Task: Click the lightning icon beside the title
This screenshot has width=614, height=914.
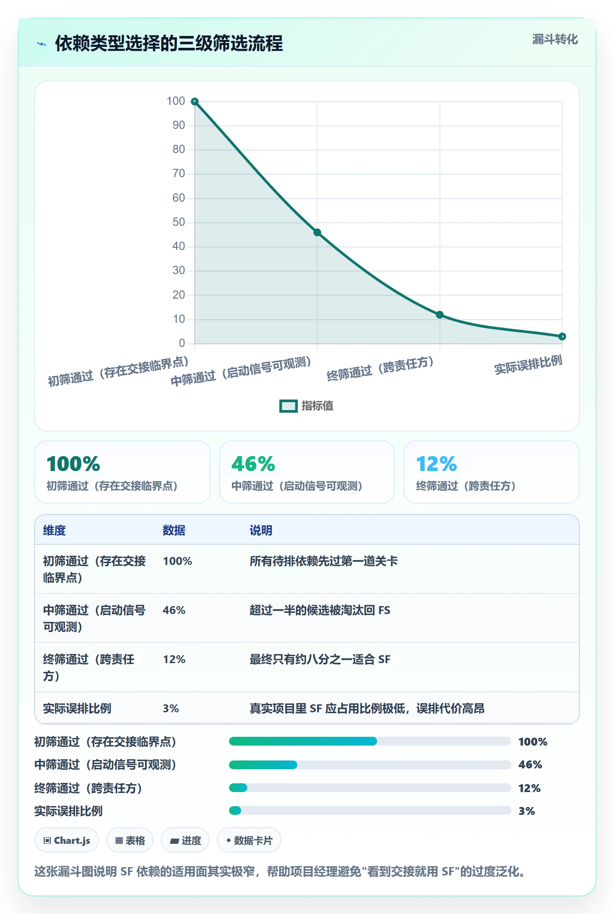Action: pos(42,44)
